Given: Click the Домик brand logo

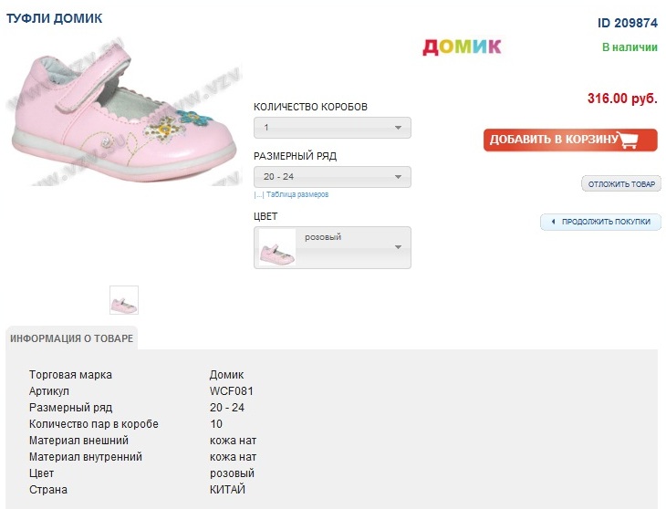Looking at the screenshot, I should tap(462, 47).
